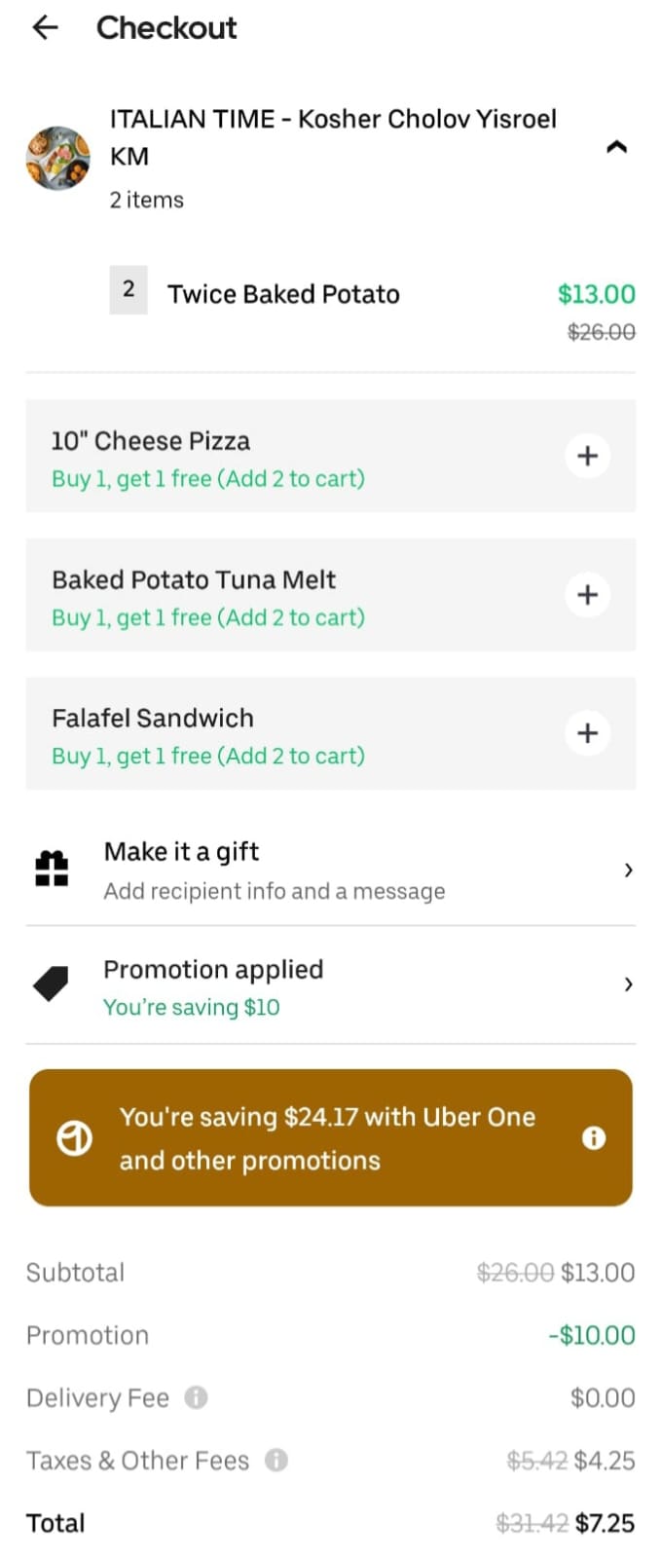Viewport: 661px width, 1558px height.
Task: Show Delivery Fee info tooltip
Action: pyautogui.click(x=196, y=1397)
